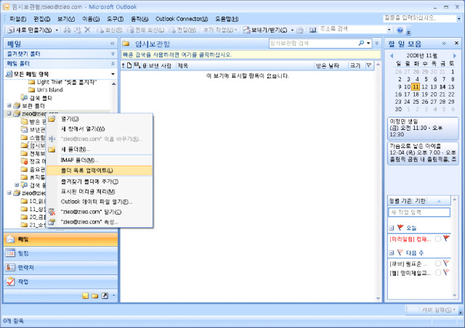Open the File (파일) menu
This screenshot has width=465, height=328.
coord(17,19)
